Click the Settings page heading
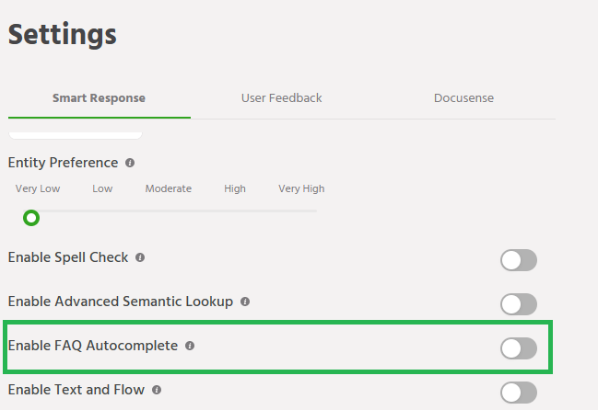The height and width of the screenshot is (410, 598). click(63, 35)
